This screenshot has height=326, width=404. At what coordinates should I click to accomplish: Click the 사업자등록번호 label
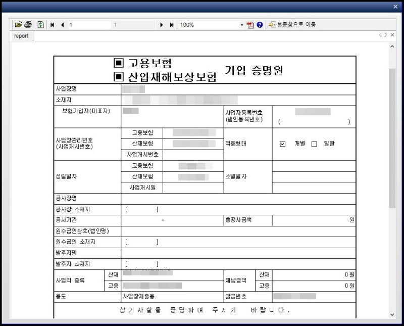[244, 112]
